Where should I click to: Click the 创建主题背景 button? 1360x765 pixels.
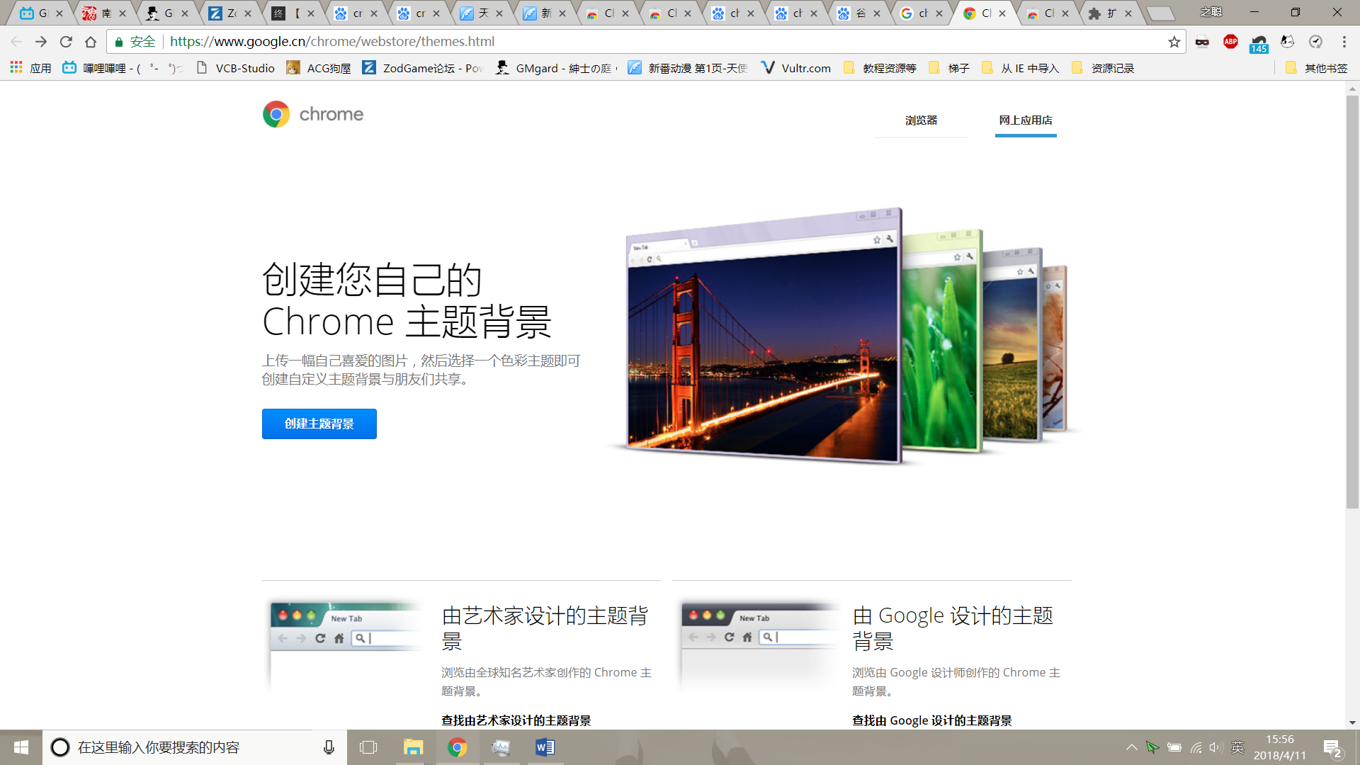[319, 424]
